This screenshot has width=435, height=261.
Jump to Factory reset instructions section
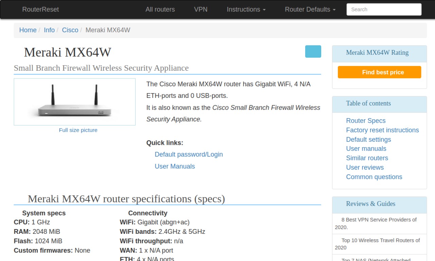[x=382, y=130]
